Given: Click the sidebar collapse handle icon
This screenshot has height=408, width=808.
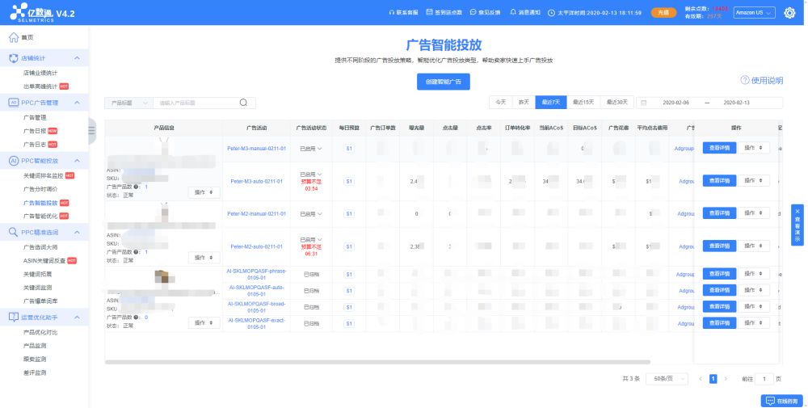Looking at the screenshot, I should point(92,131).
